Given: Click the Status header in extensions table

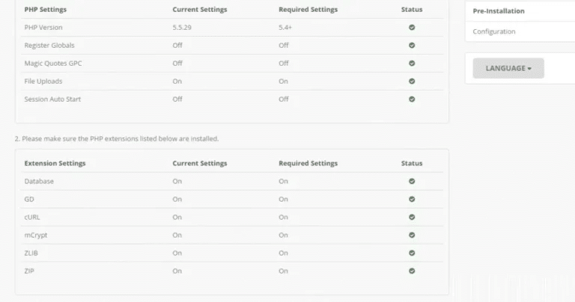Looking at the screenshot, I should pos(412,163).
